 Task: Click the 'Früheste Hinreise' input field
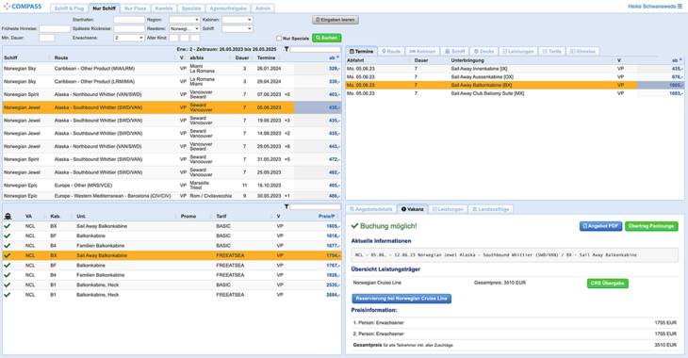pos(55,28)
